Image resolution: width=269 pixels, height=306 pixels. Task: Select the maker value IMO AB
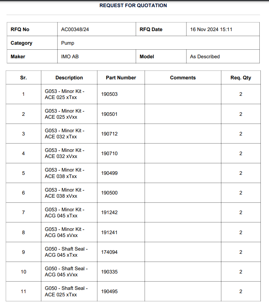70,56
